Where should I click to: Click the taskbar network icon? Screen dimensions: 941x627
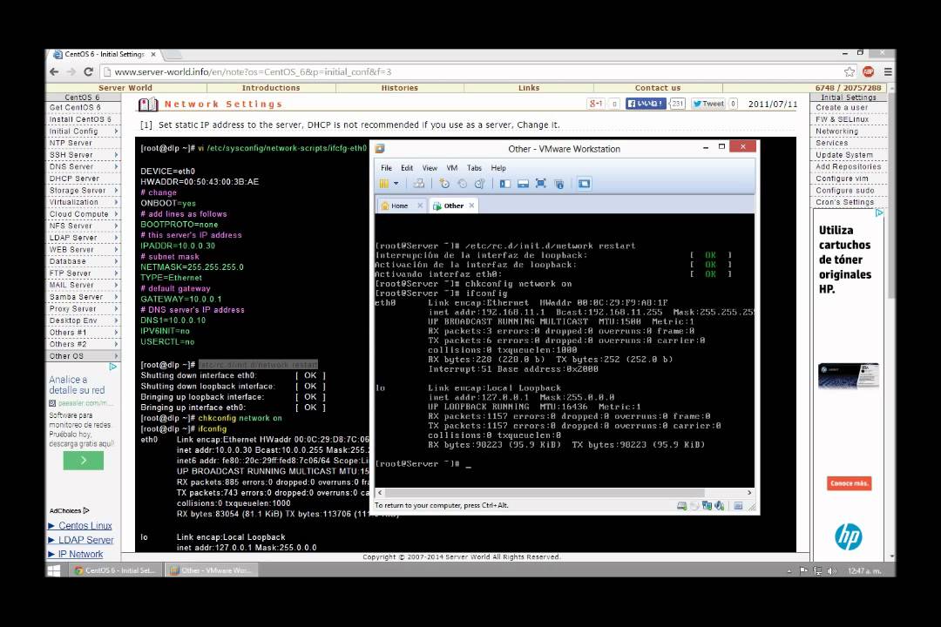click(x=817, y=571)
